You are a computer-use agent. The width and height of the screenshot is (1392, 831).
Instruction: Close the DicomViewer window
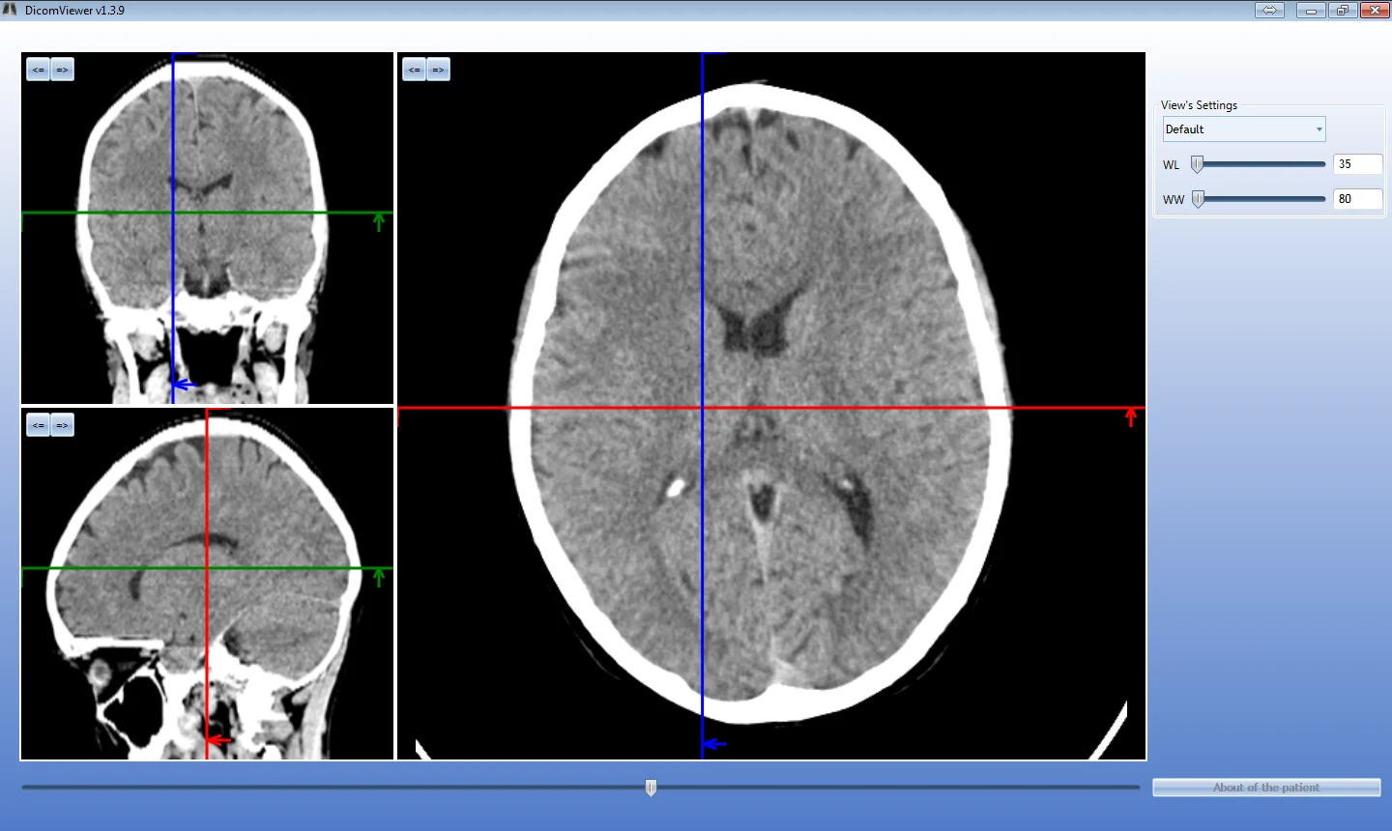pos(1375,10)
